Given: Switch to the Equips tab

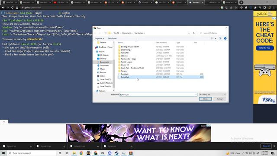Looking at the screenshot, I should [x=13, y=16].
